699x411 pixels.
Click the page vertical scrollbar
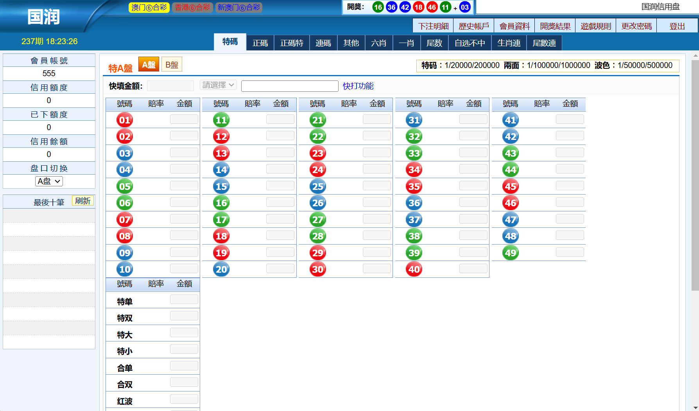(x=695, y=176)
